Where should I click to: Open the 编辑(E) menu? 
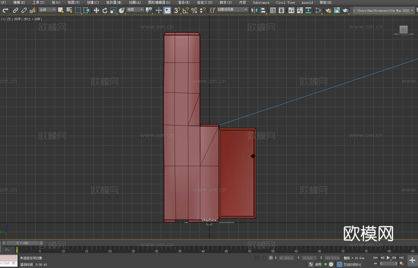pyautogui.click(x=19, y=2)
